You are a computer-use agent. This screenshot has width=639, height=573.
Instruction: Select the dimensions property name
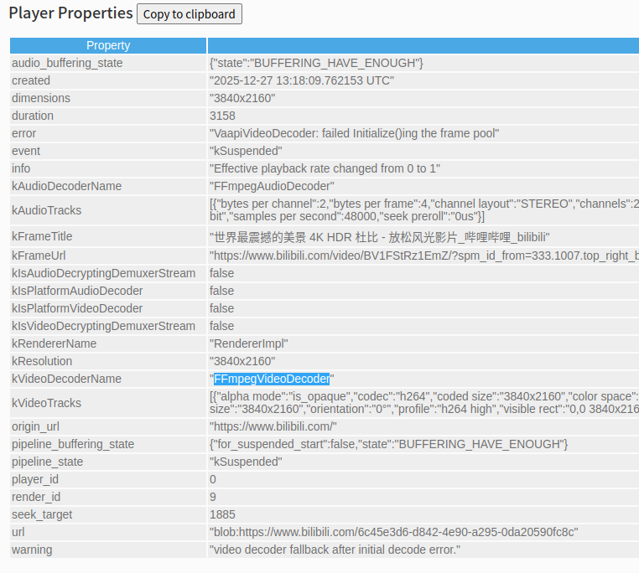click(41, 98)
